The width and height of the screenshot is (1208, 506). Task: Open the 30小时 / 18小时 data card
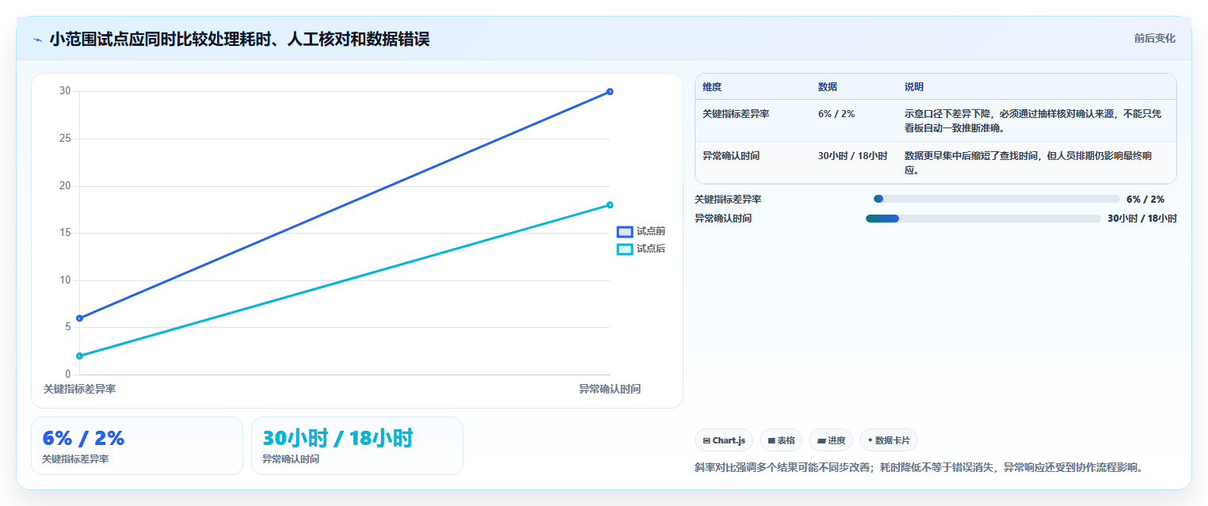(357, 446)
